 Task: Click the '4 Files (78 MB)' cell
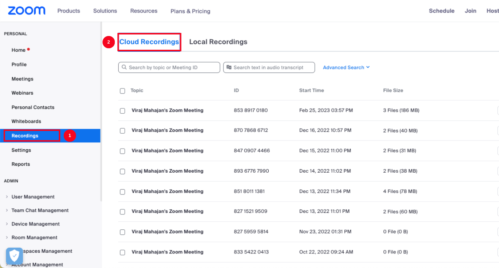coord(400,191)
